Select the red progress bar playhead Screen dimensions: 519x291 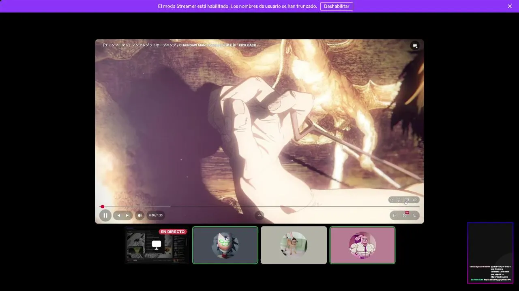pyautogui.click(x=102, y=207)
